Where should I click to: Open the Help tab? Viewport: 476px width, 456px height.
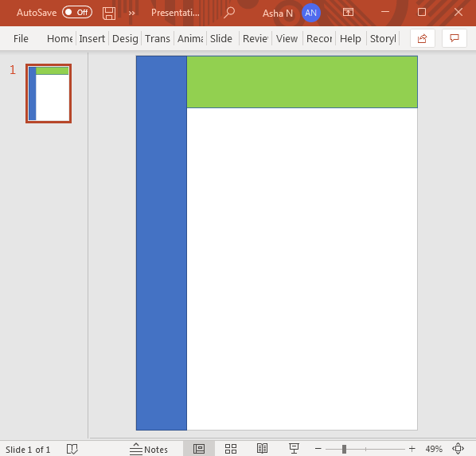[350, 38]
